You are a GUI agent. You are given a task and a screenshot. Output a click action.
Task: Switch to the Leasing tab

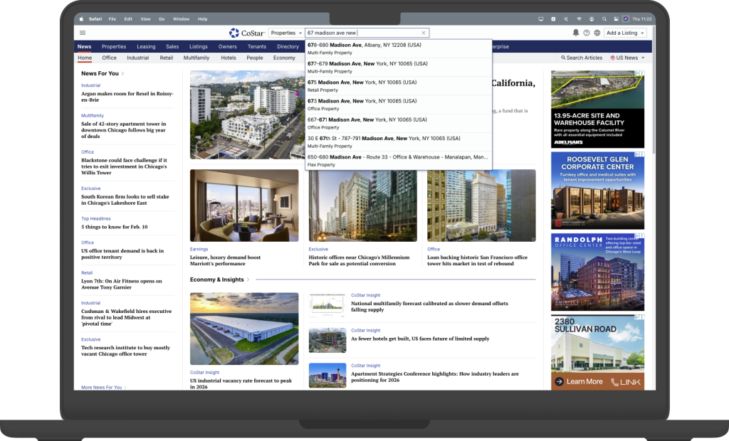point(146,46)
